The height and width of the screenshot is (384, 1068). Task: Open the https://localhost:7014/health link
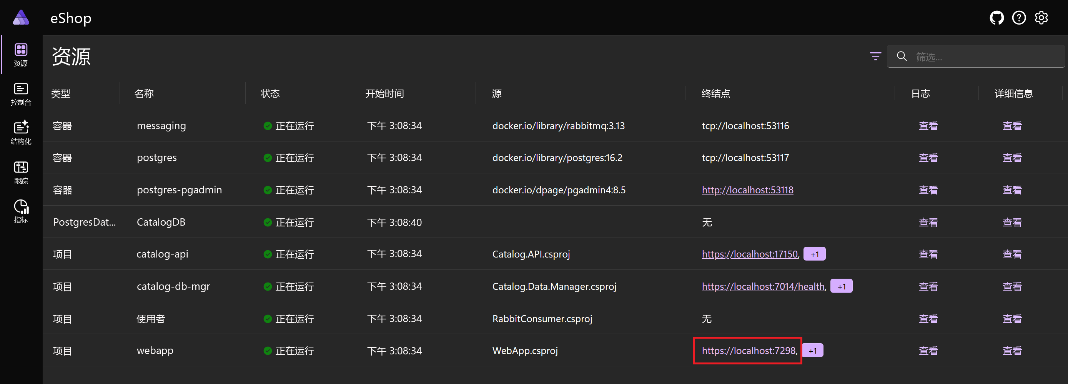763,286
